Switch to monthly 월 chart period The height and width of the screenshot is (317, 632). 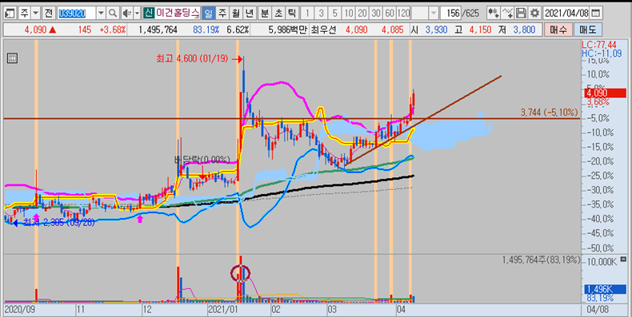click(x=236, y=14)
